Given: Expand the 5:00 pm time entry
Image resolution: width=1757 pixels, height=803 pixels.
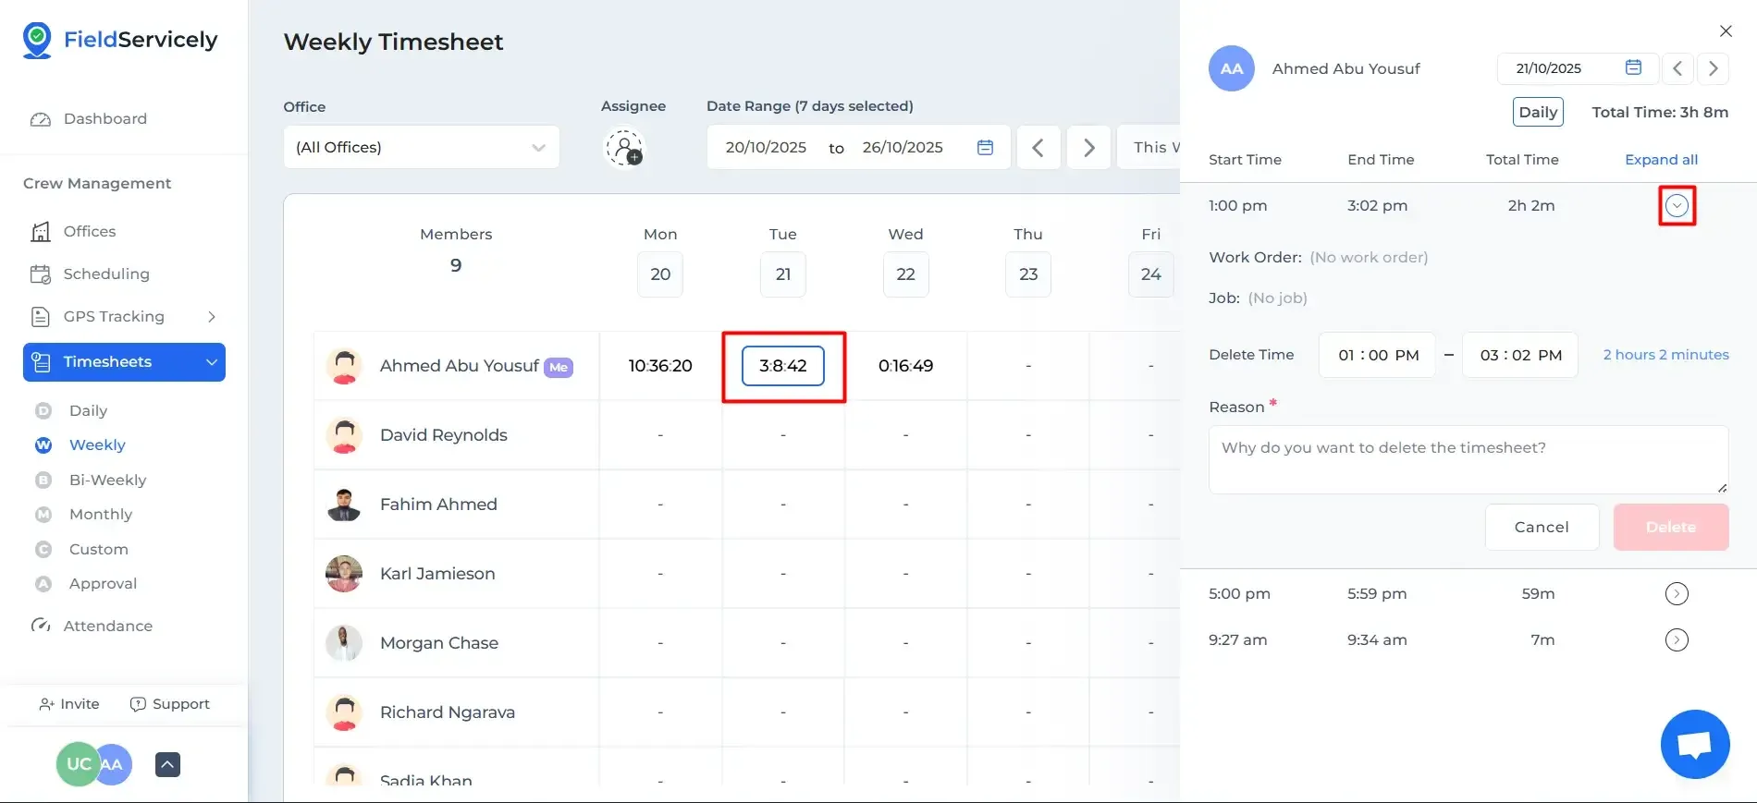Looking at the screenshot, I should [x=1676, y=594].
